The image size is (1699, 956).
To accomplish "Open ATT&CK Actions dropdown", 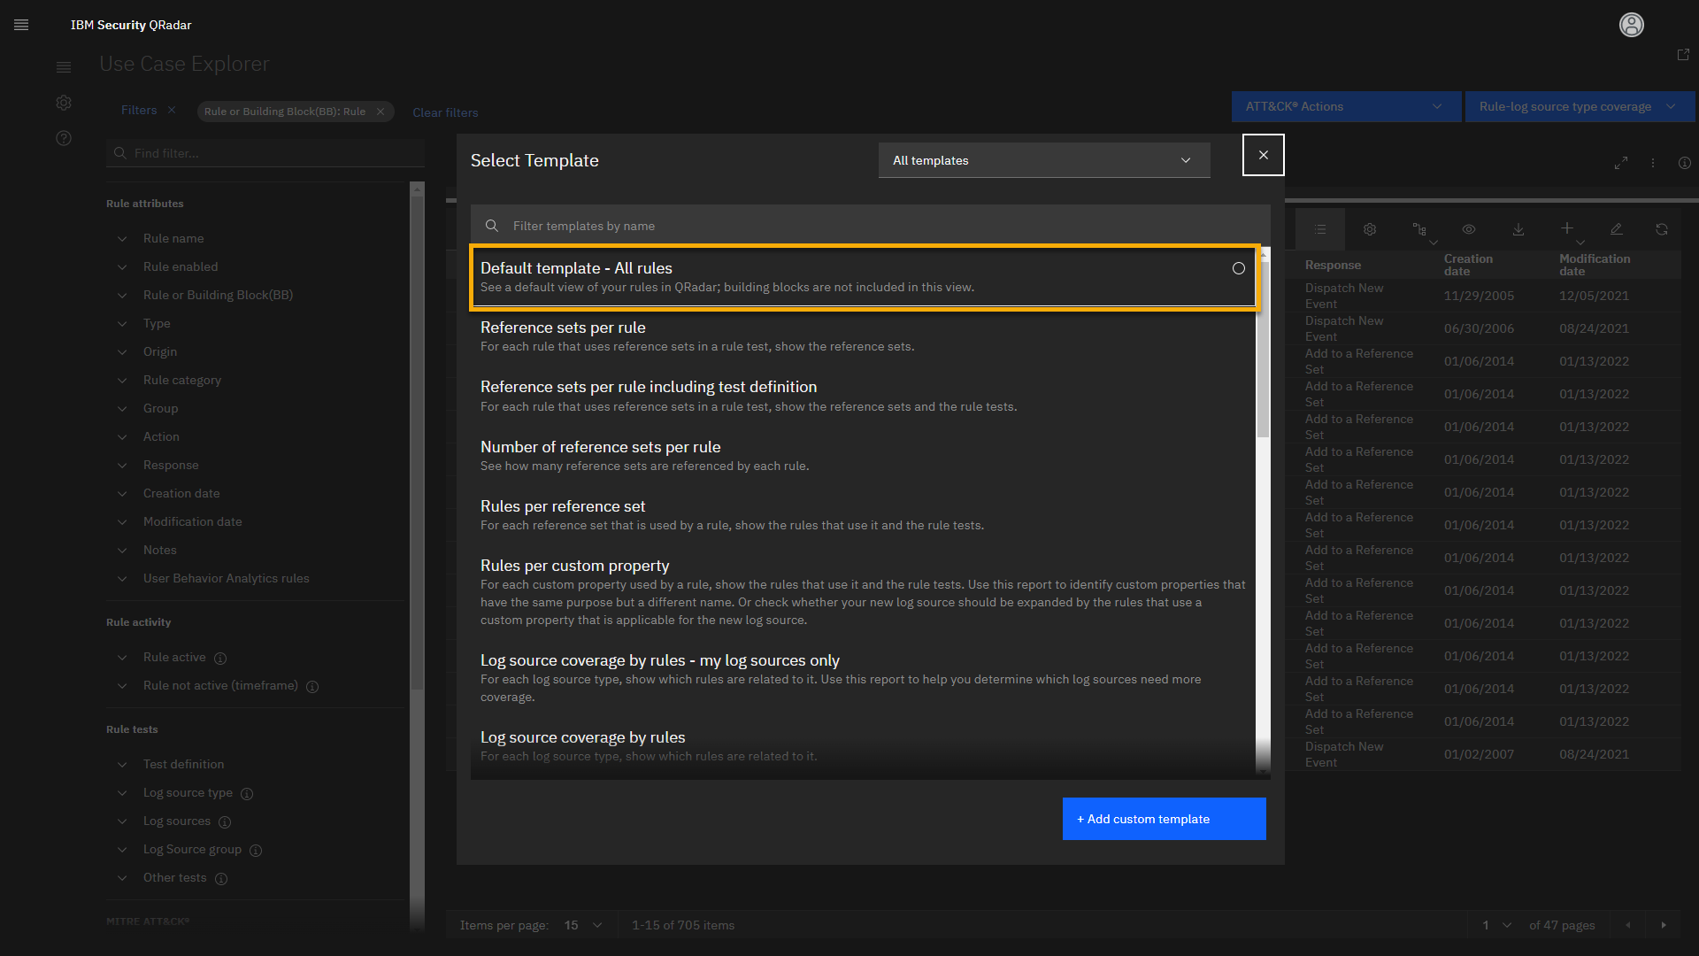I will pos(1345,106).
